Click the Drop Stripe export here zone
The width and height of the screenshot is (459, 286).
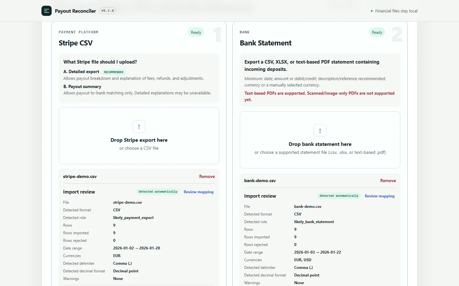(139, 136)
